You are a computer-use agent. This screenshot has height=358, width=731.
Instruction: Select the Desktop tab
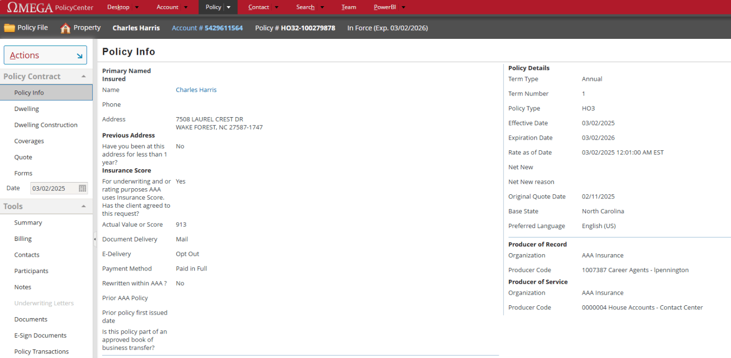click(118, 7)
